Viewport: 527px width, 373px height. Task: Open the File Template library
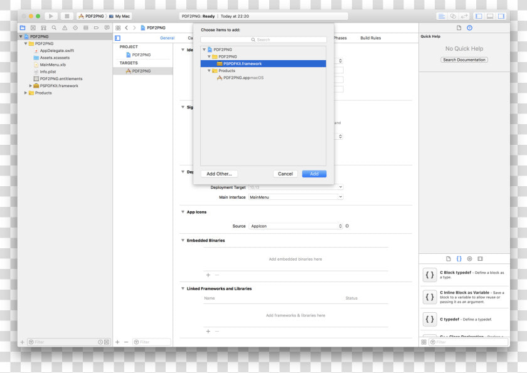[449, 258]
